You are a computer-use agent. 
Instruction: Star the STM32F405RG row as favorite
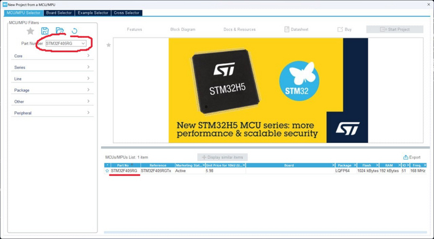107,171
